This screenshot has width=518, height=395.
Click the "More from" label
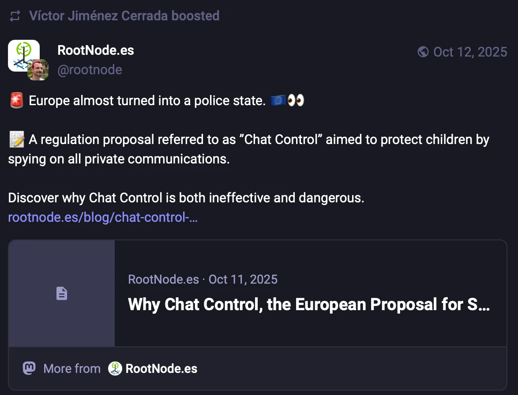pyautogui.click(x=72, y=368)
